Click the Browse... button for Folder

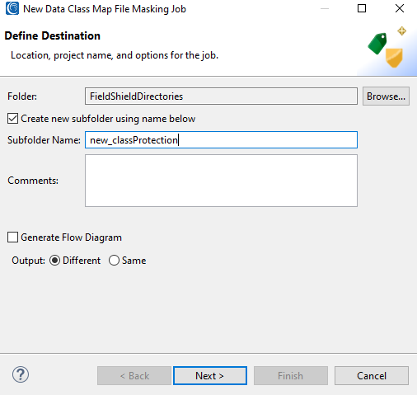386,96
